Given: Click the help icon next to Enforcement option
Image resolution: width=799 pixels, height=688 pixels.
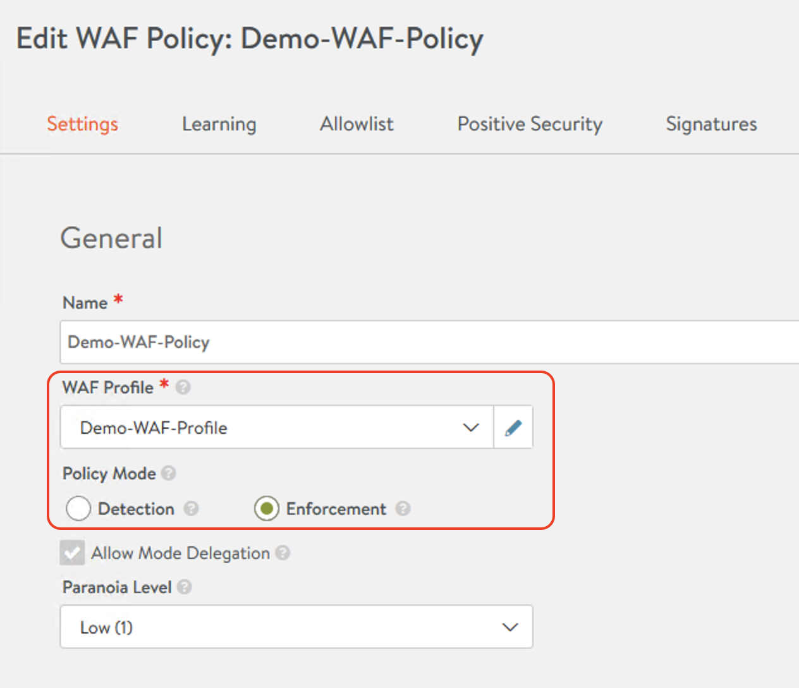Looking at the screenshot, I should coord(403,508).
